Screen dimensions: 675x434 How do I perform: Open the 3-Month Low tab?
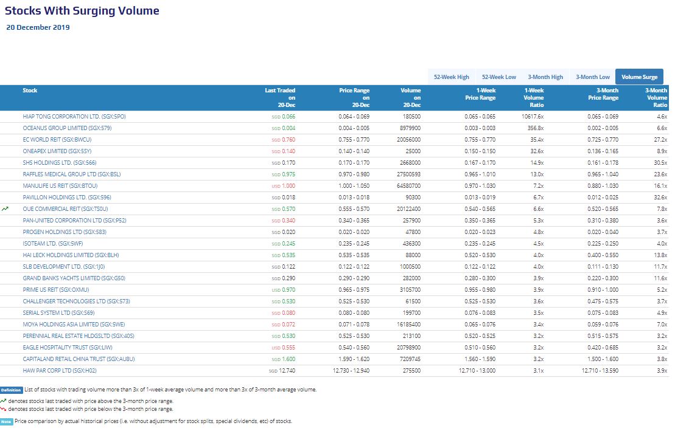pyautogui.click(x=592, y=77)
